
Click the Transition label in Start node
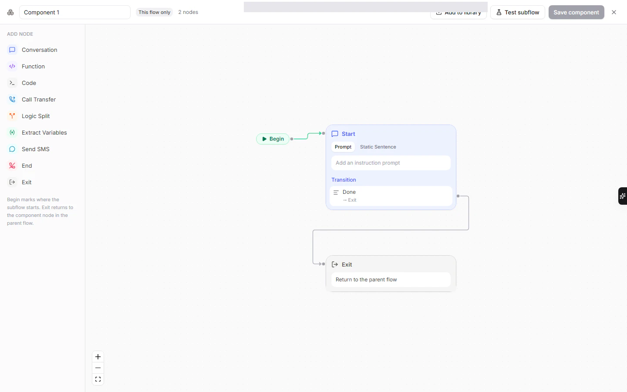(344, 180)
